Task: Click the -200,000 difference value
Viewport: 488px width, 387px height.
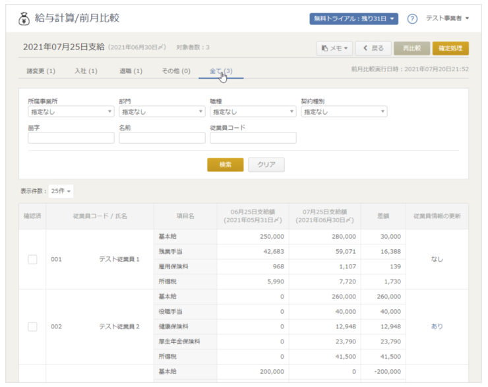Action: (x=388, y=371)
